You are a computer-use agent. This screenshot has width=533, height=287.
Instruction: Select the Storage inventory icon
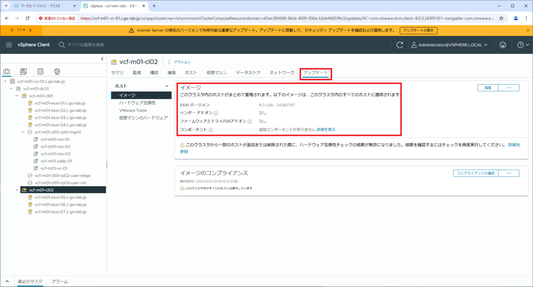coord(40,71)
